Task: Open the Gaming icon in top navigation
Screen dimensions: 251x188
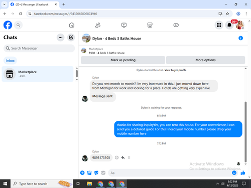Action: (x=176, y=25)
